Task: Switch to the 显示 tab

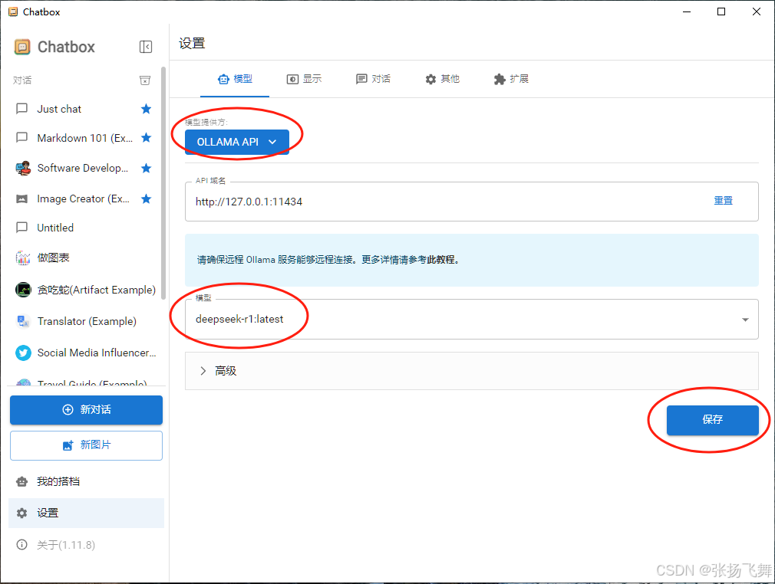Action: [x=304, y=79]
